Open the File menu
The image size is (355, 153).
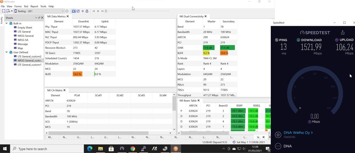(x=3, y=6)
